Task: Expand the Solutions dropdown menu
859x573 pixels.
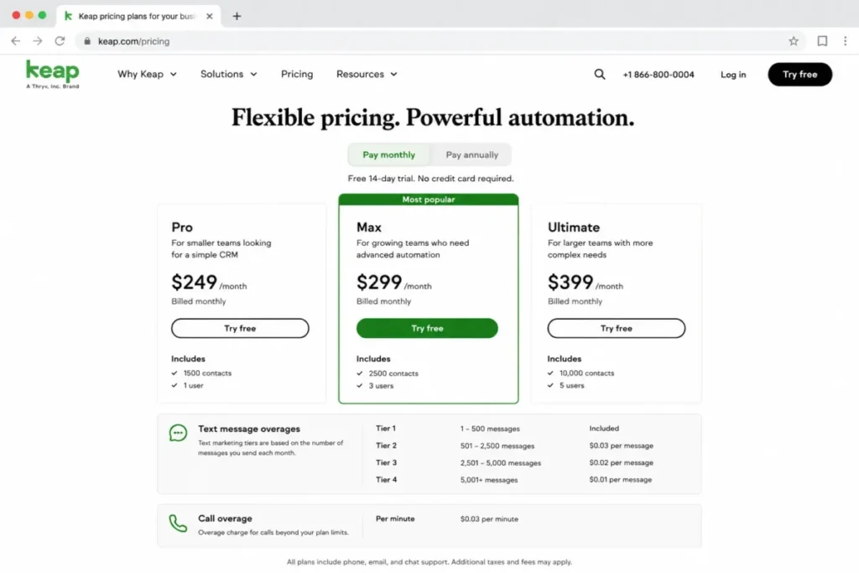Action: point(228,74)
